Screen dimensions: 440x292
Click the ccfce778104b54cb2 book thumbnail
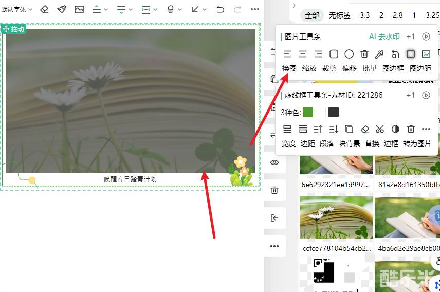pos(336,217)
